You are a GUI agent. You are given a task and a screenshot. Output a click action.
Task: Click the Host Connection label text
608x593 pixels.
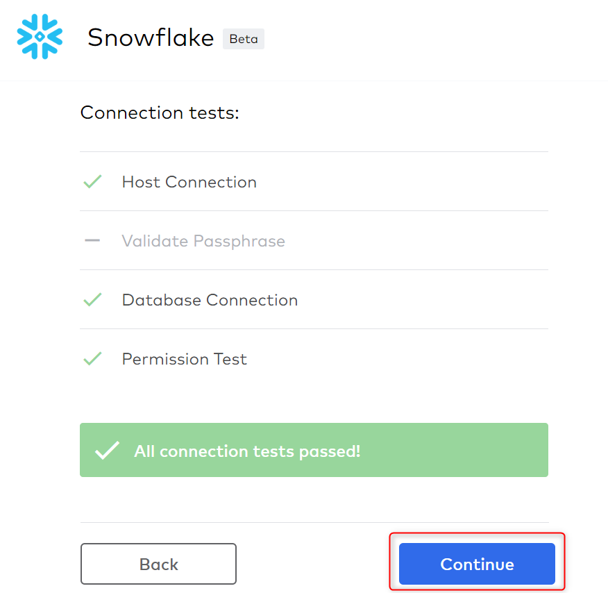pyautogui.click(x=189, y=182)
